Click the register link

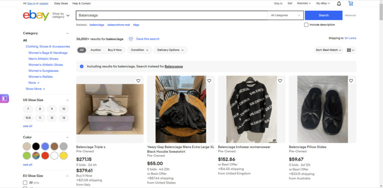[x=44, y=3]
